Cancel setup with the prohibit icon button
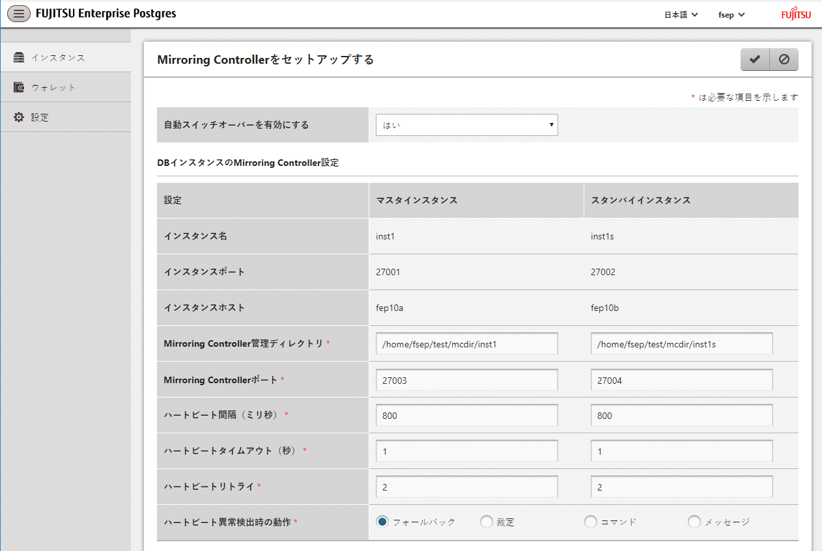 point(784,59)
